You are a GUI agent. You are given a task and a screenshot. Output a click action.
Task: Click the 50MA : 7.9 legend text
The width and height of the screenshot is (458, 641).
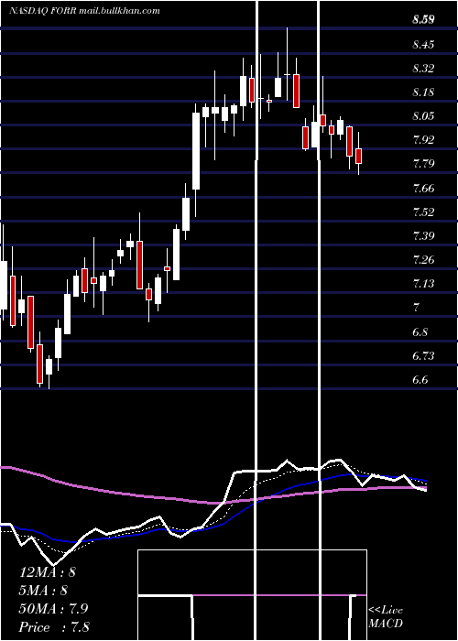point(53,609)
